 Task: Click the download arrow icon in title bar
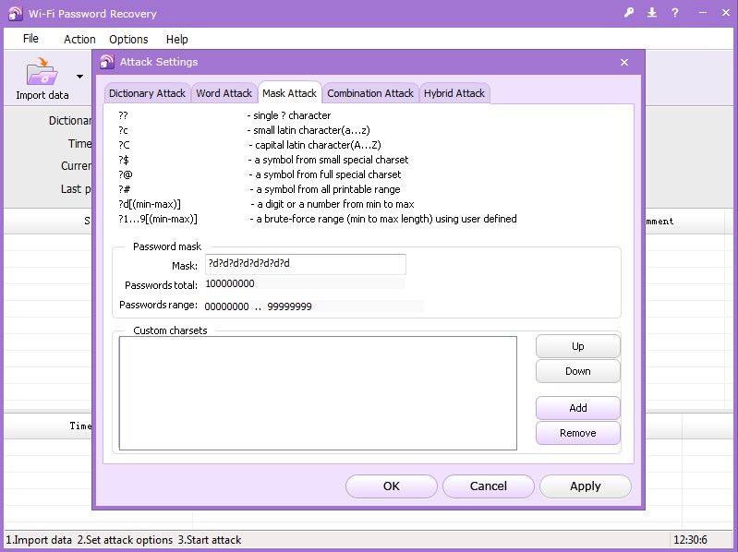pyautogui.click(x=652, y=13)
